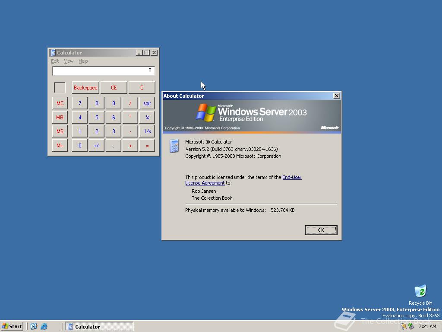Screen dimensions: 442x332
Task: Open the View menu in Calculator
Action: (x=69, y=61)
